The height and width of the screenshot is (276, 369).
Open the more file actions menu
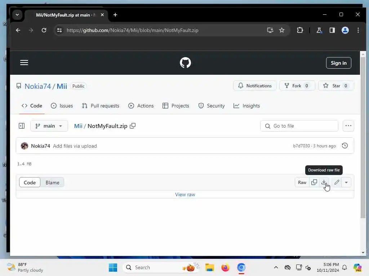click(x=348, y=126)
